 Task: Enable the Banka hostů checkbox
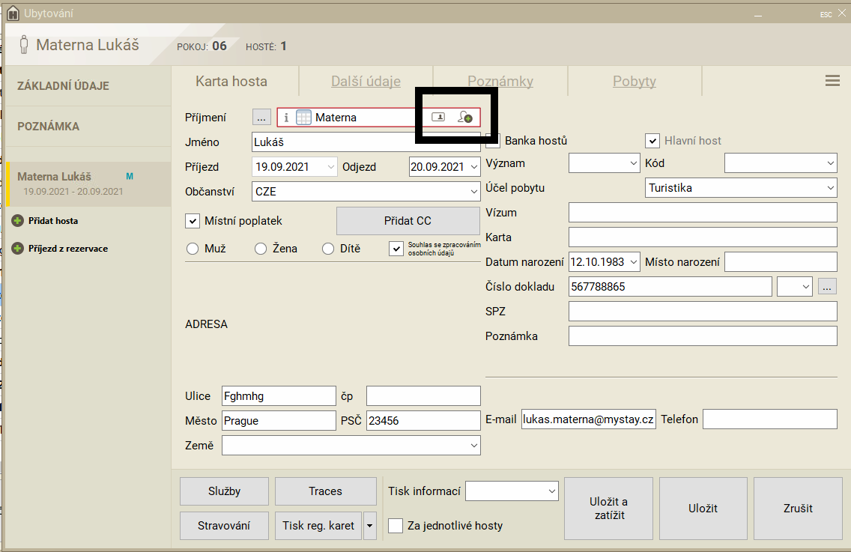(493, 141)
